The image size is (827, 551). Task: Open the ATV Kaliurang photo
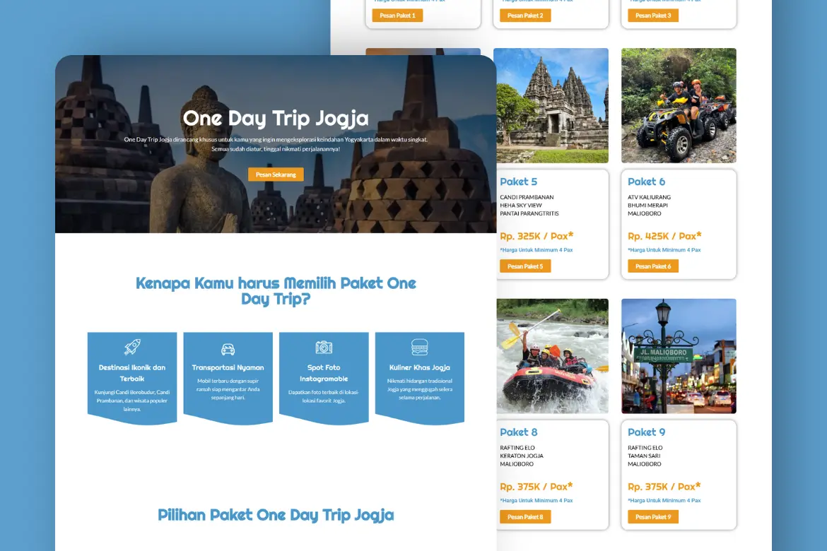679,105
